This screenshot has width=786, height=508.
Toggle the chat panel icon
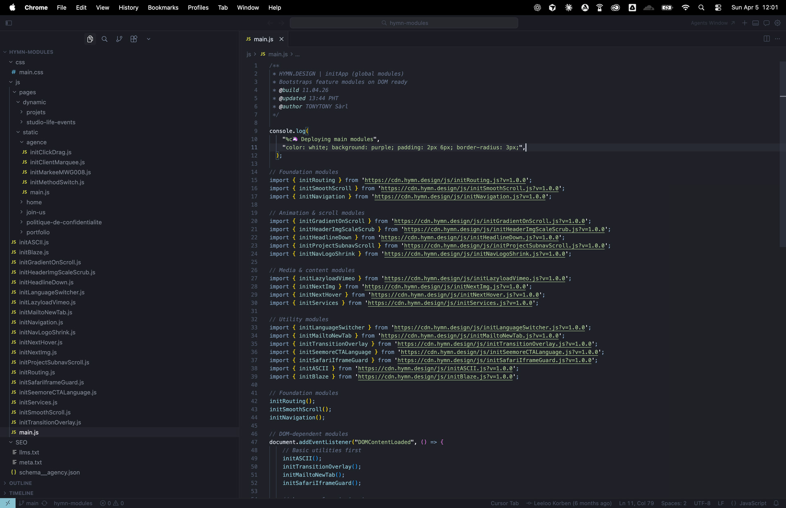(766, 23)
